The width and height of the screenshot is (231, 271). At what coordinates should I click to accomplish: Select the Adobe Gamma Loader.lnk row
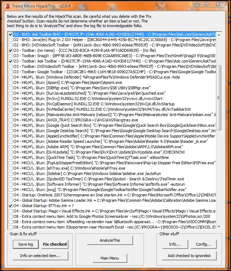114,200
